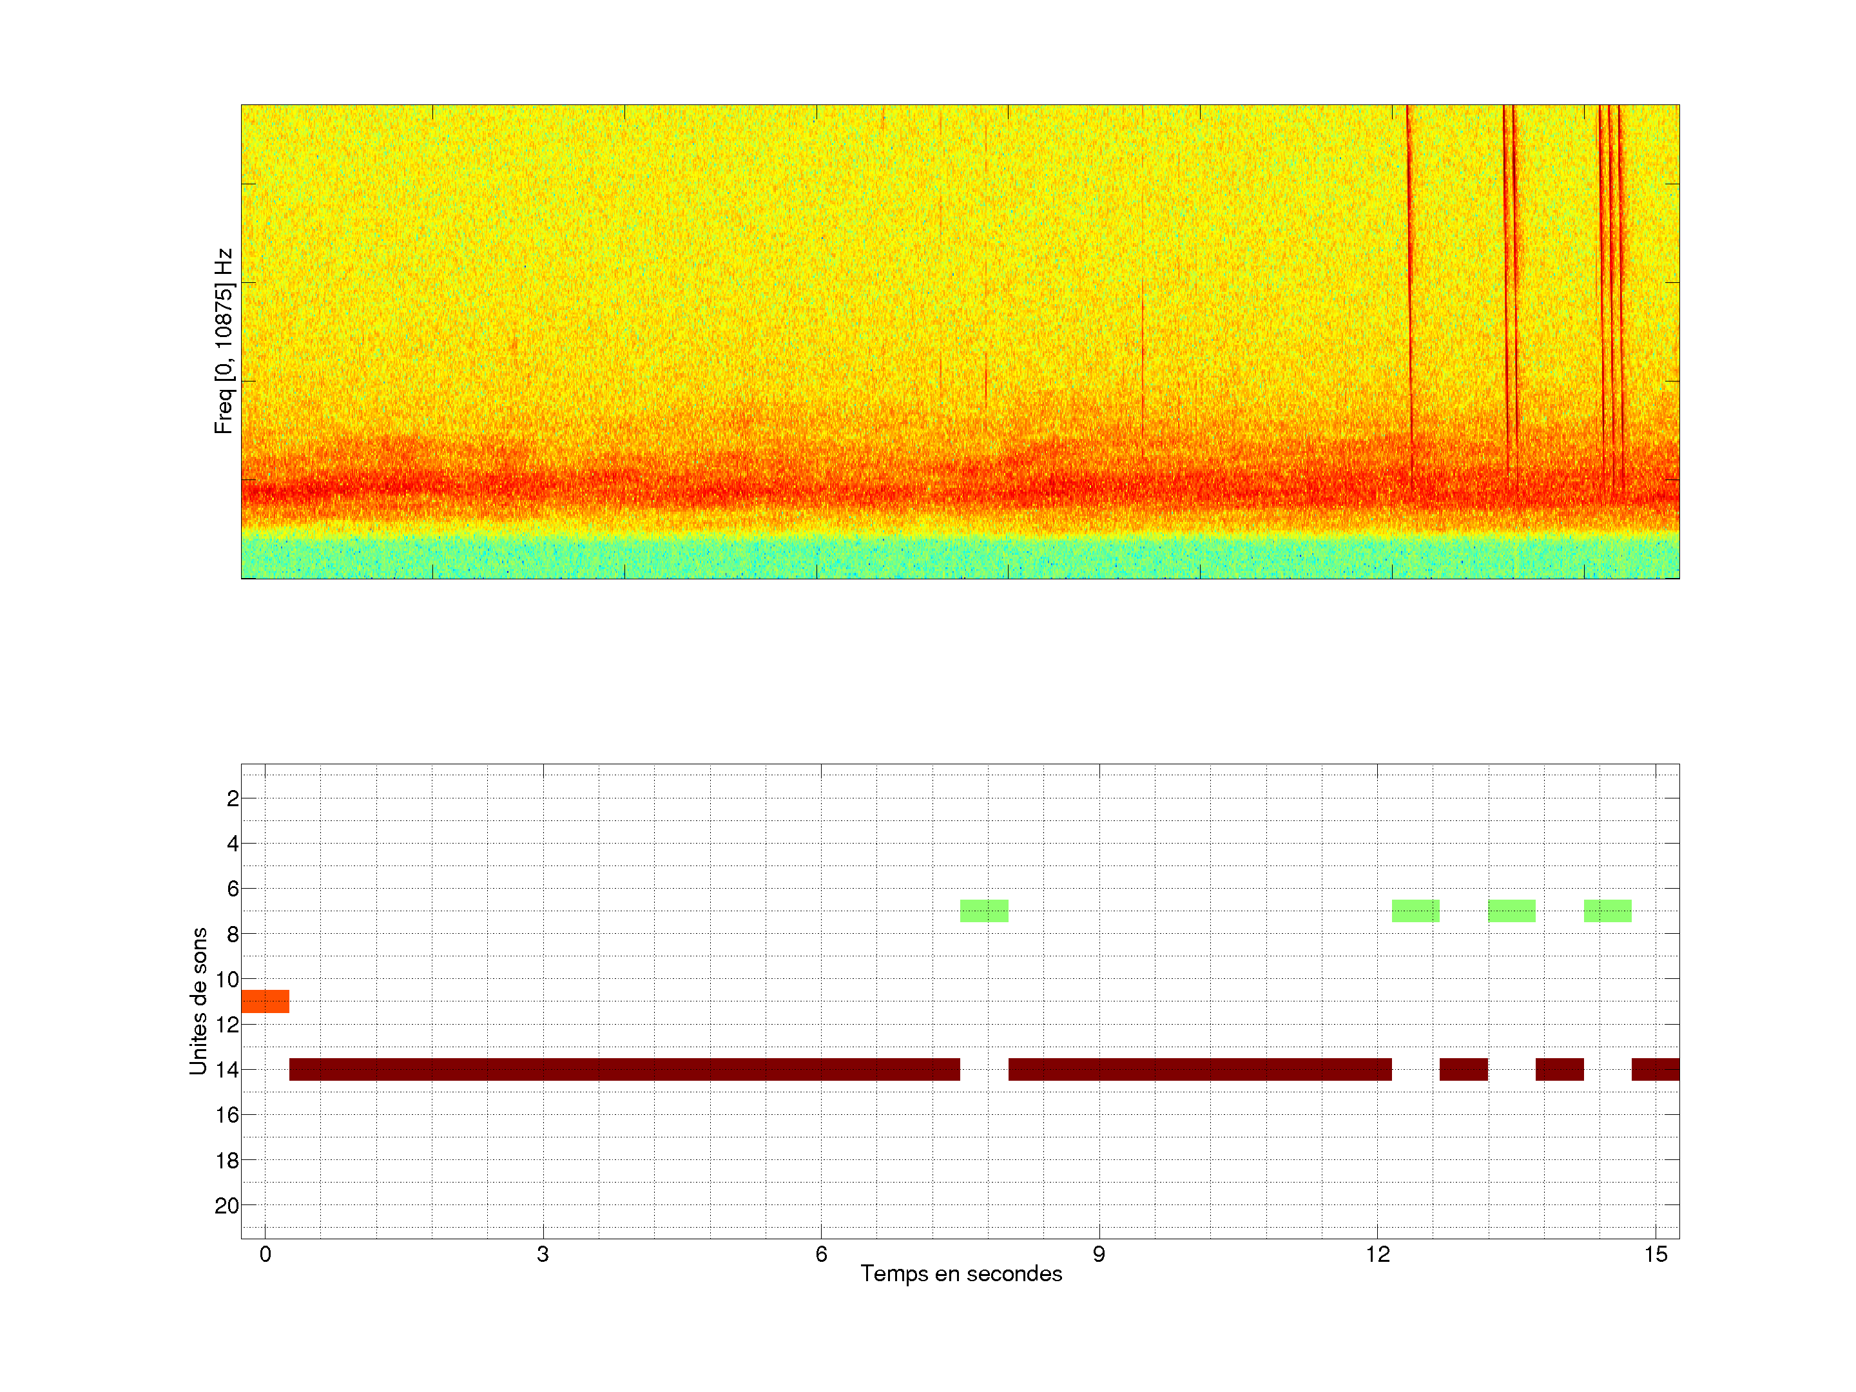Viewport: 1856px width, 1392px height.
Task: Click the first green segment right after 12 seconds
Action: (1415, 911)
